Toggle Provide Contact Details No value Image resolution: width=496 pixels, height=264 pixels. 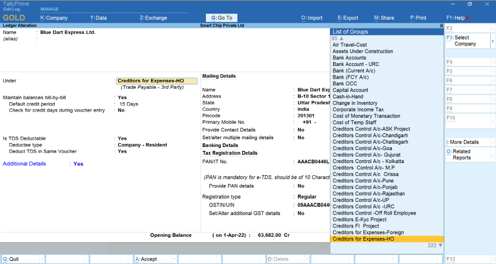[301, 130]
